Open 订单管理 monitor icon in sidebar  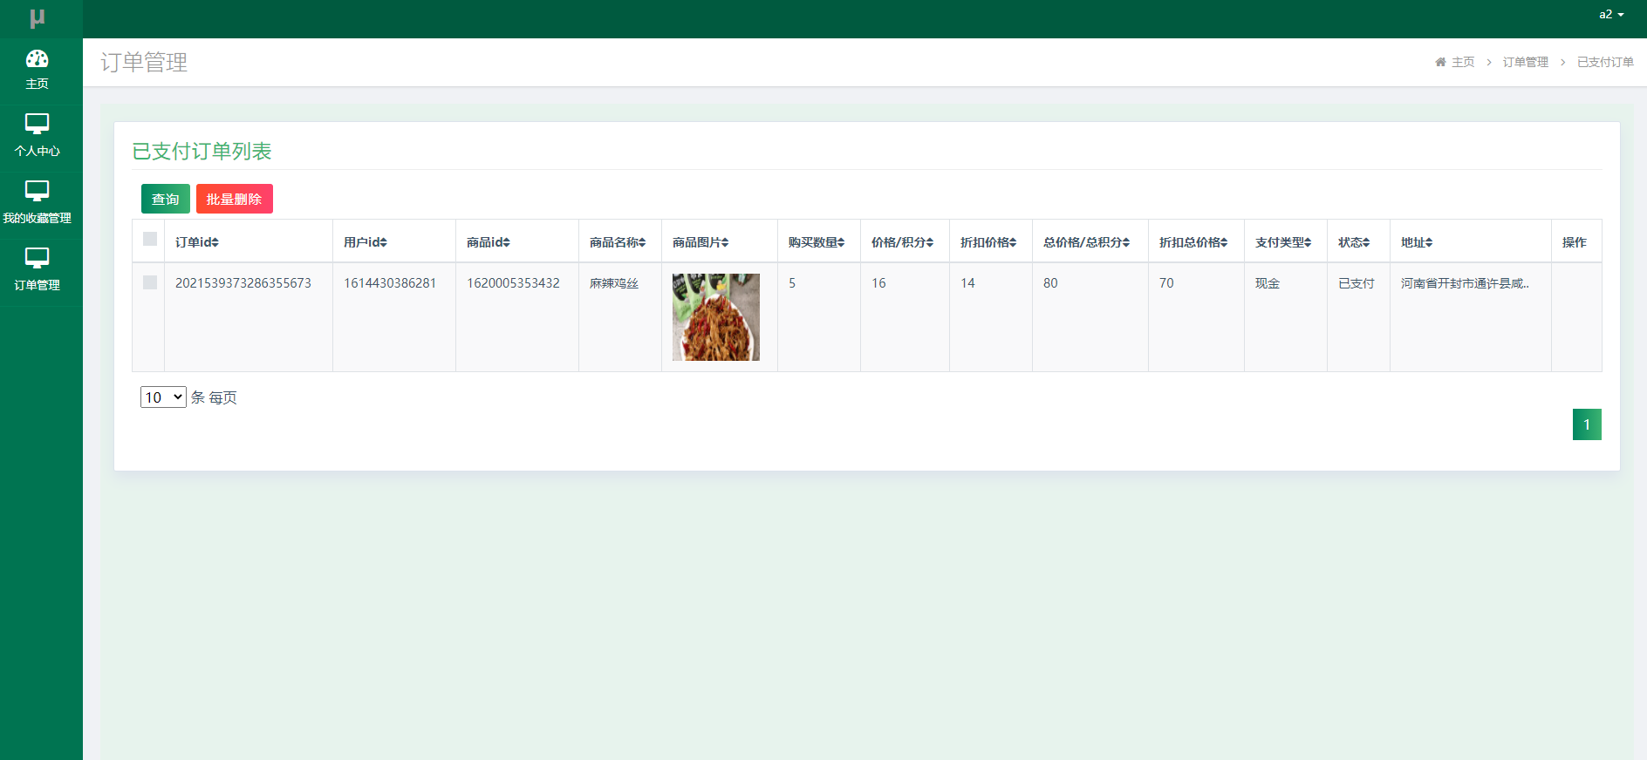click(37, 258)
